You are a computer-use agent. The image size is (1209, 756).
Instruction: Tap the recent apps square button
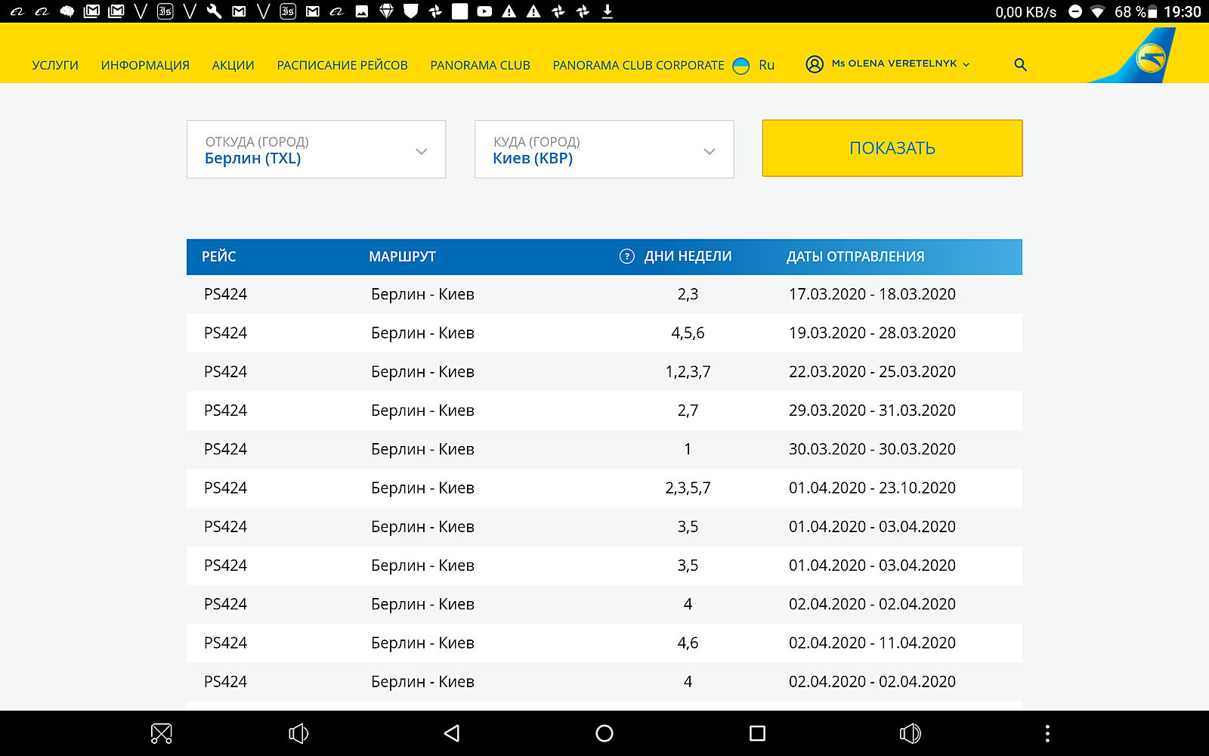(757, 733)
